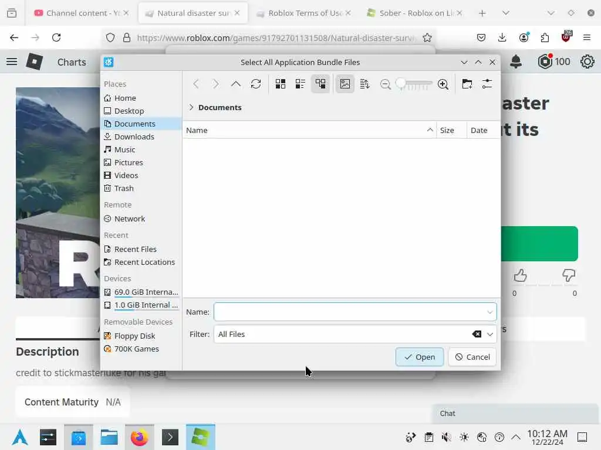Bookmark this page with the star icon
The width and height of the screenshot is (601, 450).
pyautogui.click(x=427, y=37)
